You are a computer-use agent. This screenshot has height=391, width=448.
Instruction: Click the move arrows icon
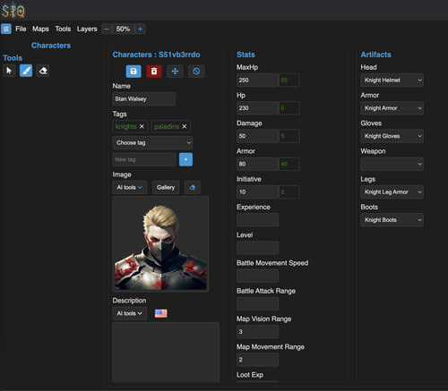click(175, 72)
